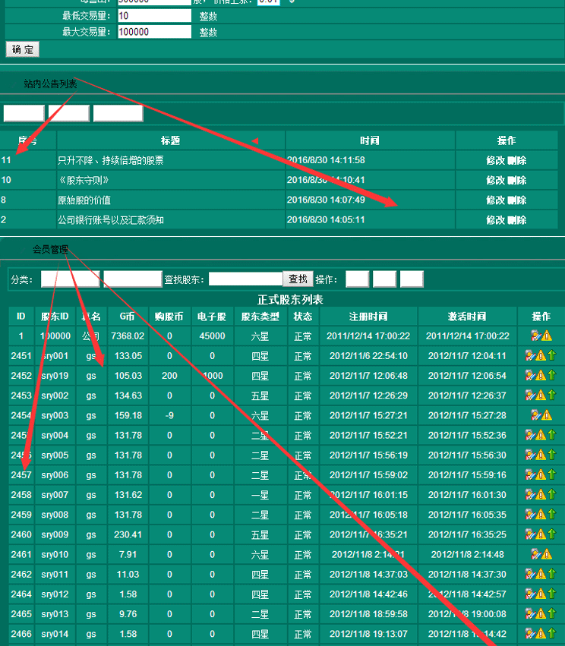
Task: Click warning triangle in sry019 row
Action: 541,375
